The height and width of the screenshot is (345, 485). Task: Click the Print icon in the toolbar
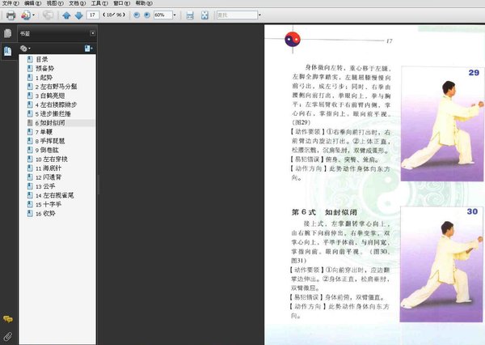tap(11, 15)
